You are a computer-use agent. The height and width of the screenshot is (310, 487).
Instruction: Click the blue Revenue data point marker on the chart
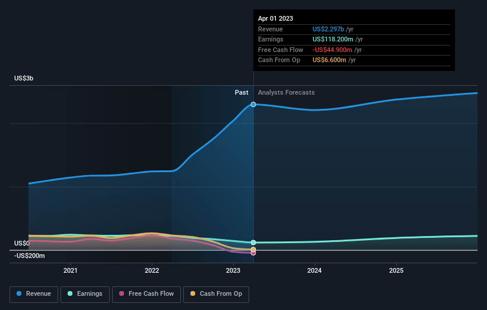pyautogui.click(x=253, y=104)
